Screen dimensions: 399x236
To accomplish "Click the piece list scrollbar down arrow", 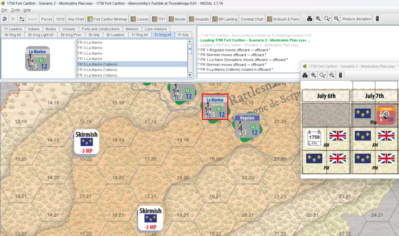I will (x=190, y=75).
